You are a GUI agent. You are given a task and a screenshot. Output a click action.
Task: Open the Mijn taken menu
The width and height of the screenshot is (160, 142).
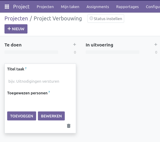(x=70, y=7)
